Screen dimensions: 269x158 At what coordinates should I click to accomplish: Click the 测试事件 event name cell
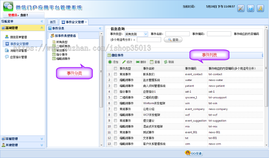click(x=149, y=132)
